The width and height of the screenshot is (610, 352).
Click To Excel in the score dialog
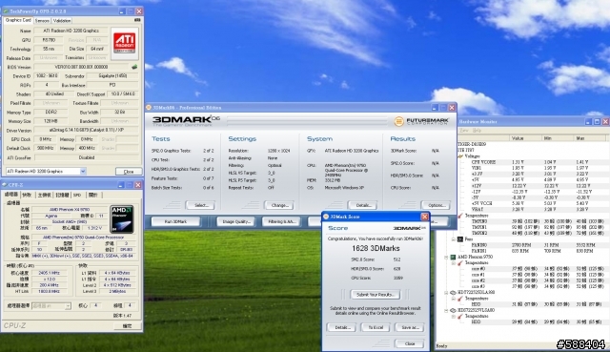point(376,327)
